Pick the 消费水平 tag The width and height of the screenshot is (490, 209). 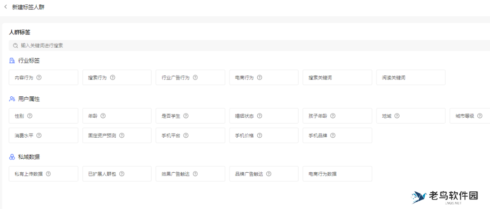coord(43,135)
